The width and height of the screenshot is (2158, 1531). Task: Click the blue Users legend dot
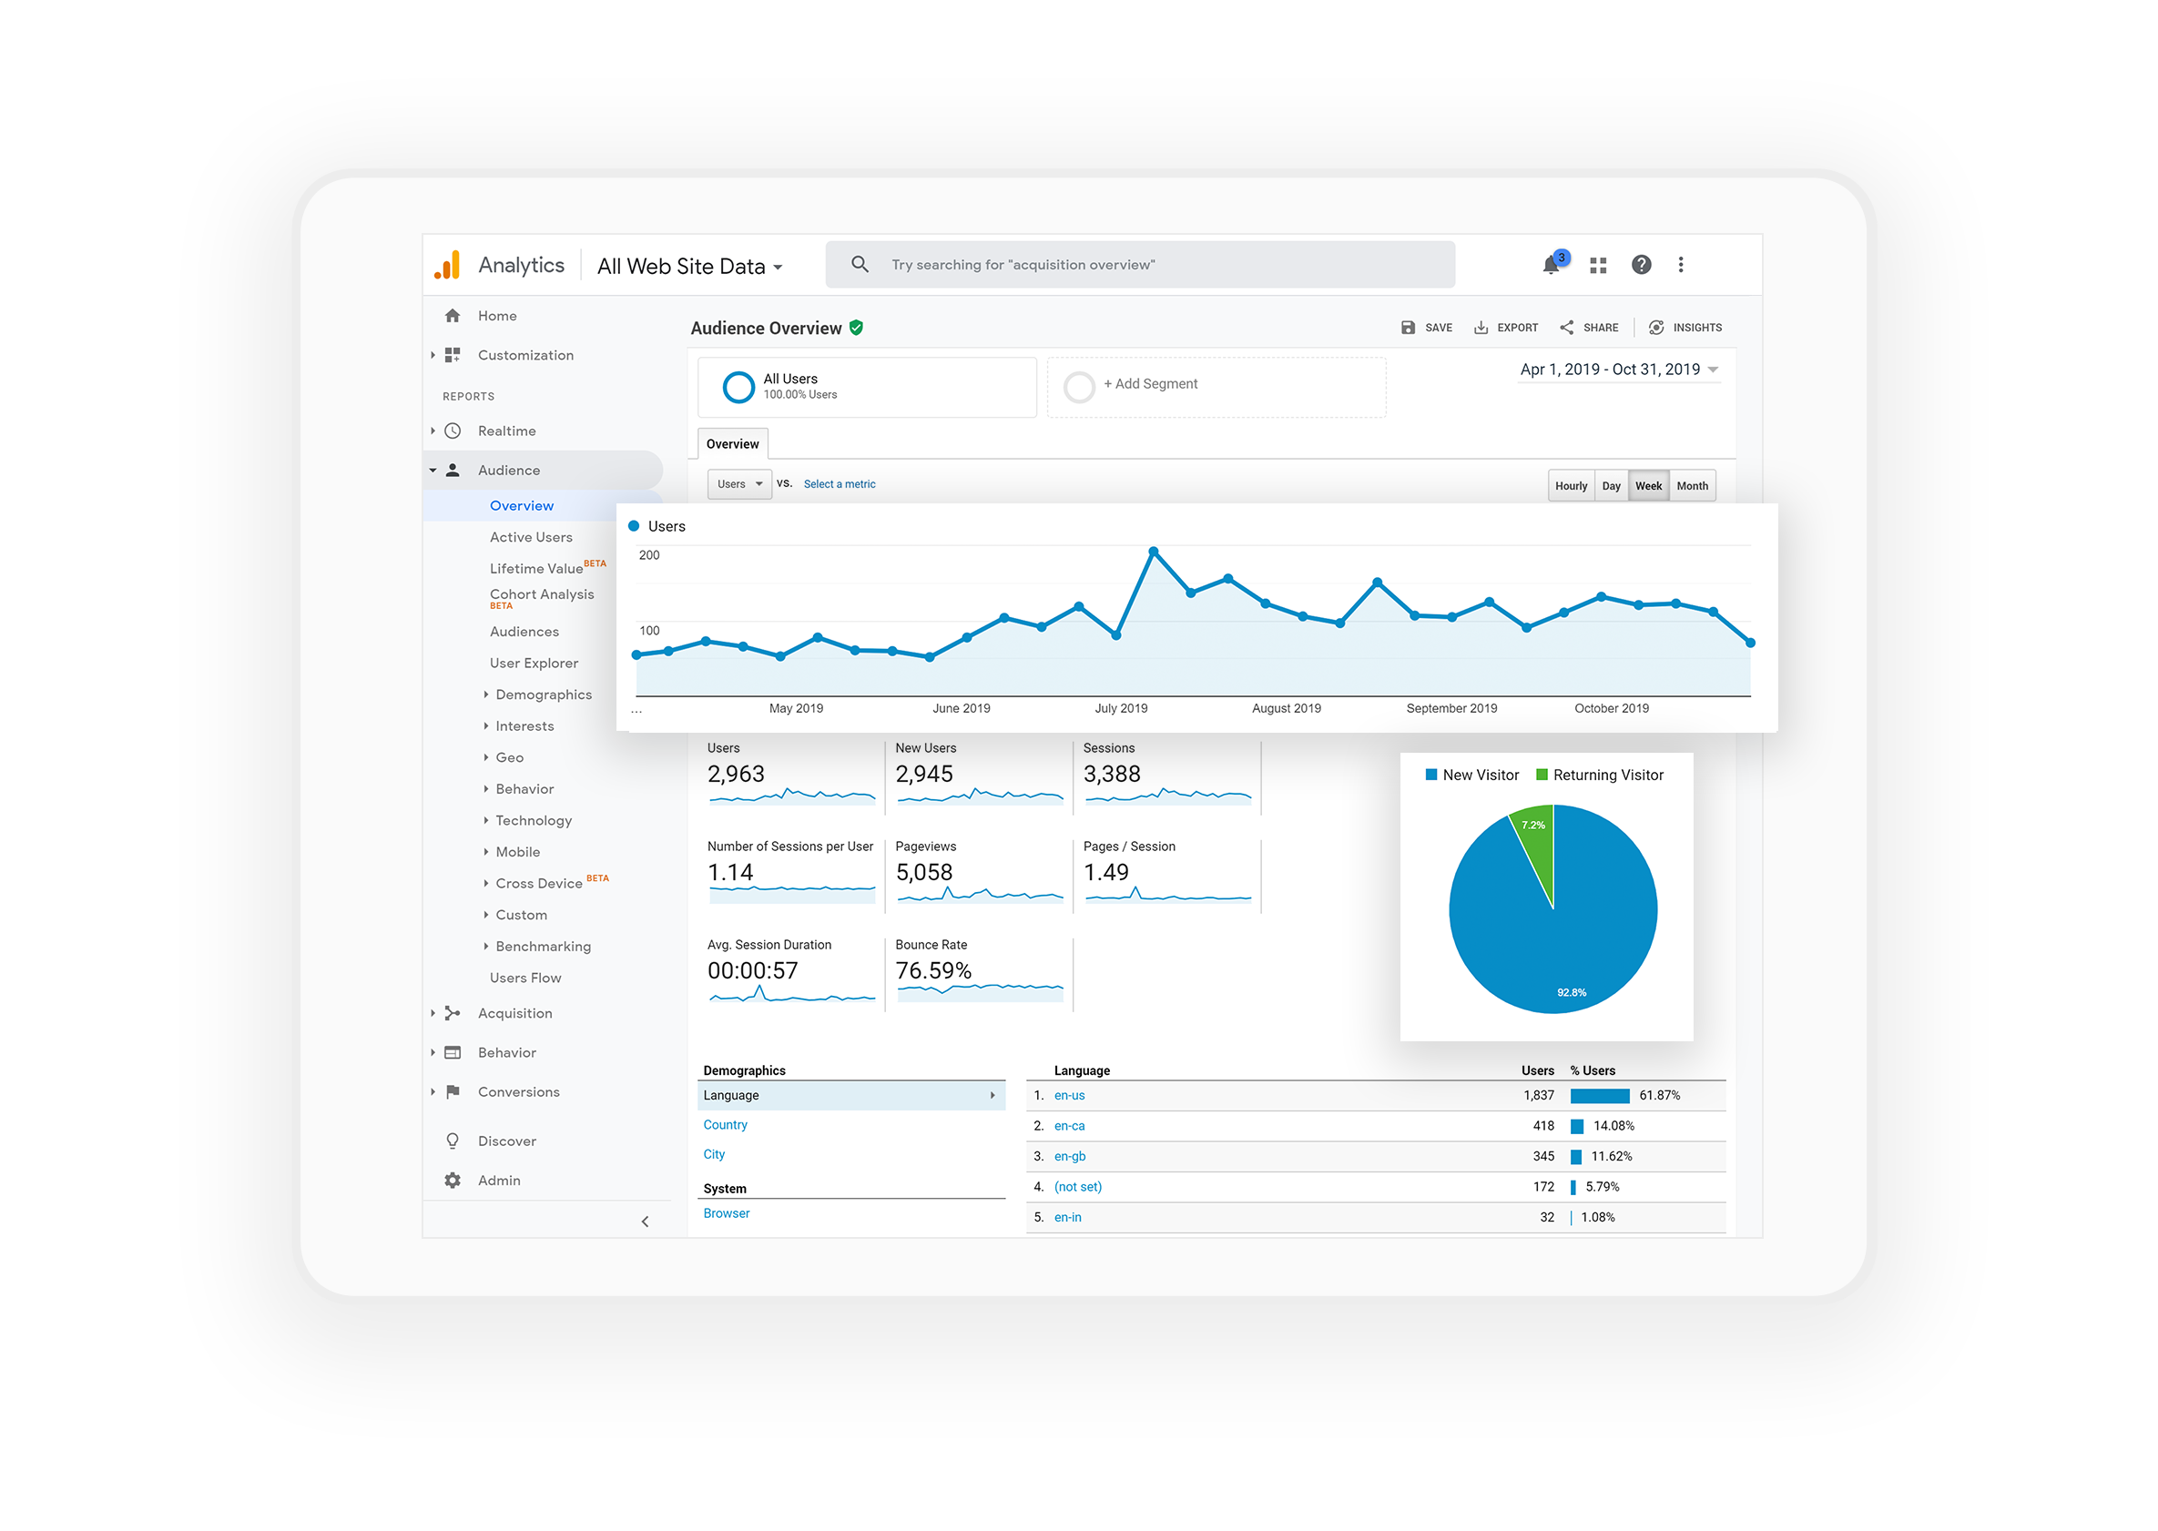[634, 526]
